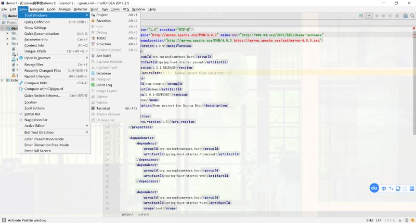416x223 pixels.
Task: Click the Baidu du input icon
Action: [x=374, y=188]
